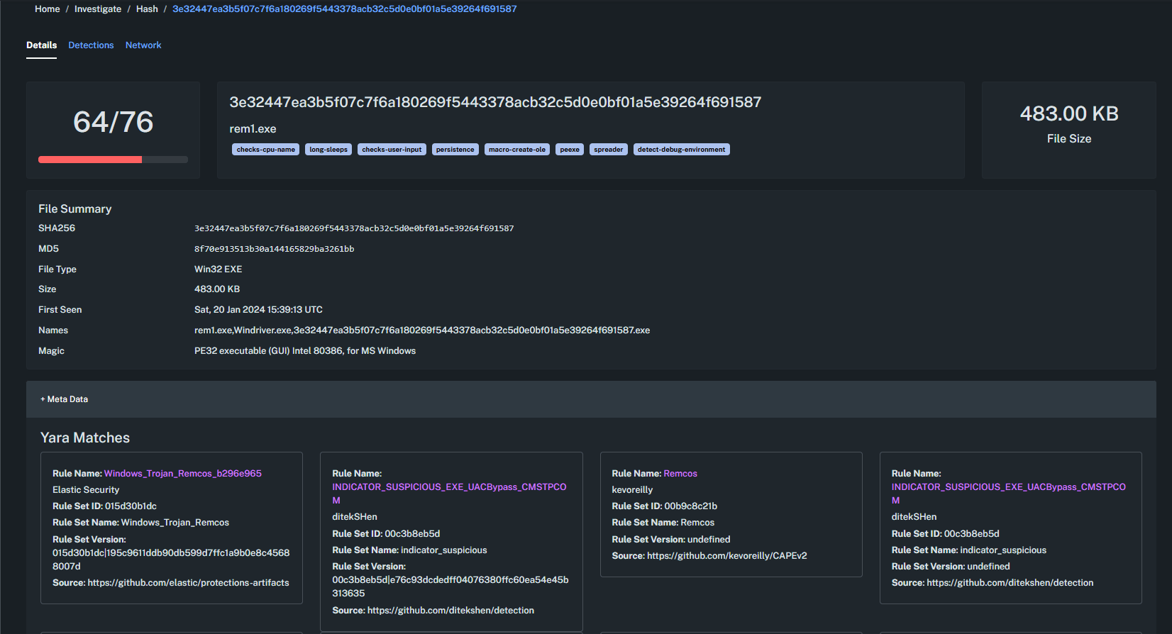This screenshot has height=634, width=1172.
Task: Click the checks-cpu-name tag
Action: tap(265, 150)
